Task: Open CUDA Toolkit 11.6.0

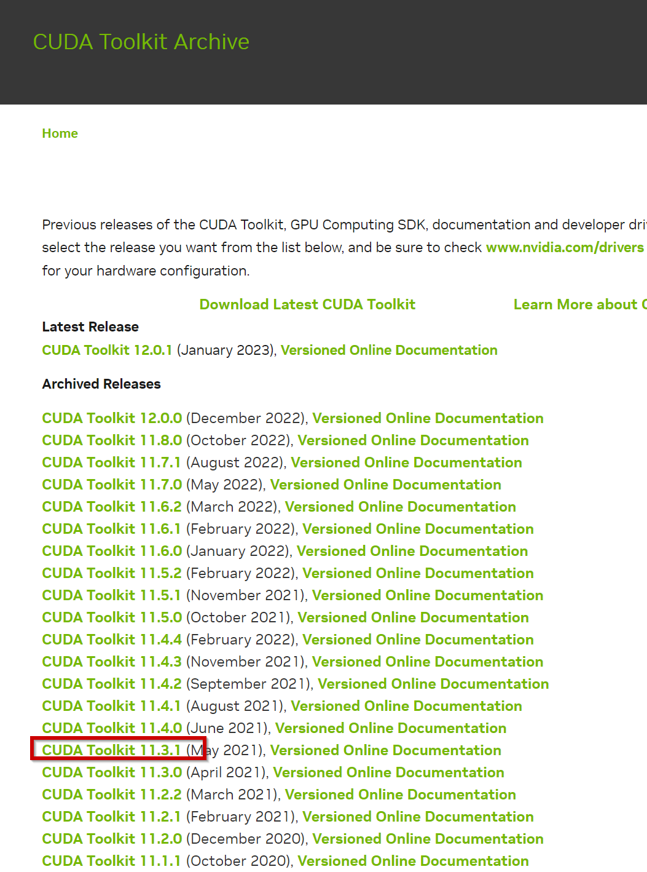Action: coord(112,551)
